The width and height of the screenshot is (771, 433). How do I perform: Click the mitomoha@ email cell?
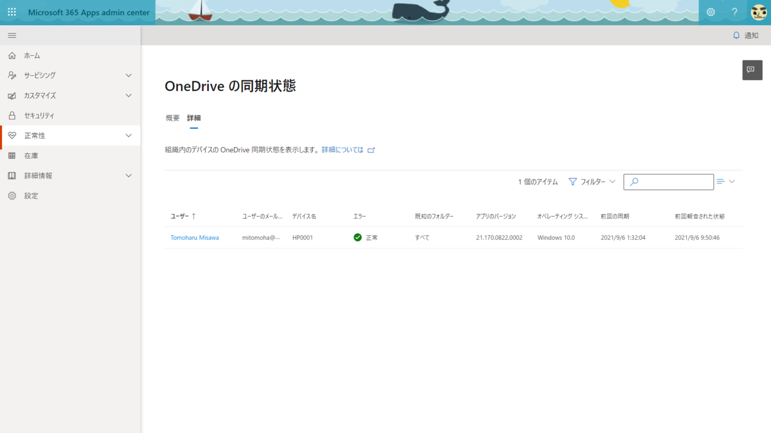point(261,237)
